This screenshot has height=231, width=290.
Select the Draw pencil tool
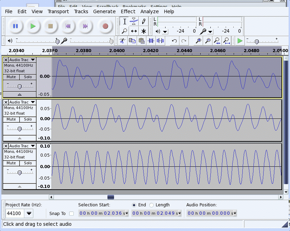tap(144, 22)
